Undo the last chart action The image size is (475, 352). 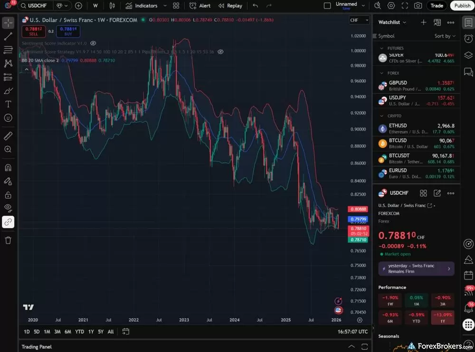[256, 6]
